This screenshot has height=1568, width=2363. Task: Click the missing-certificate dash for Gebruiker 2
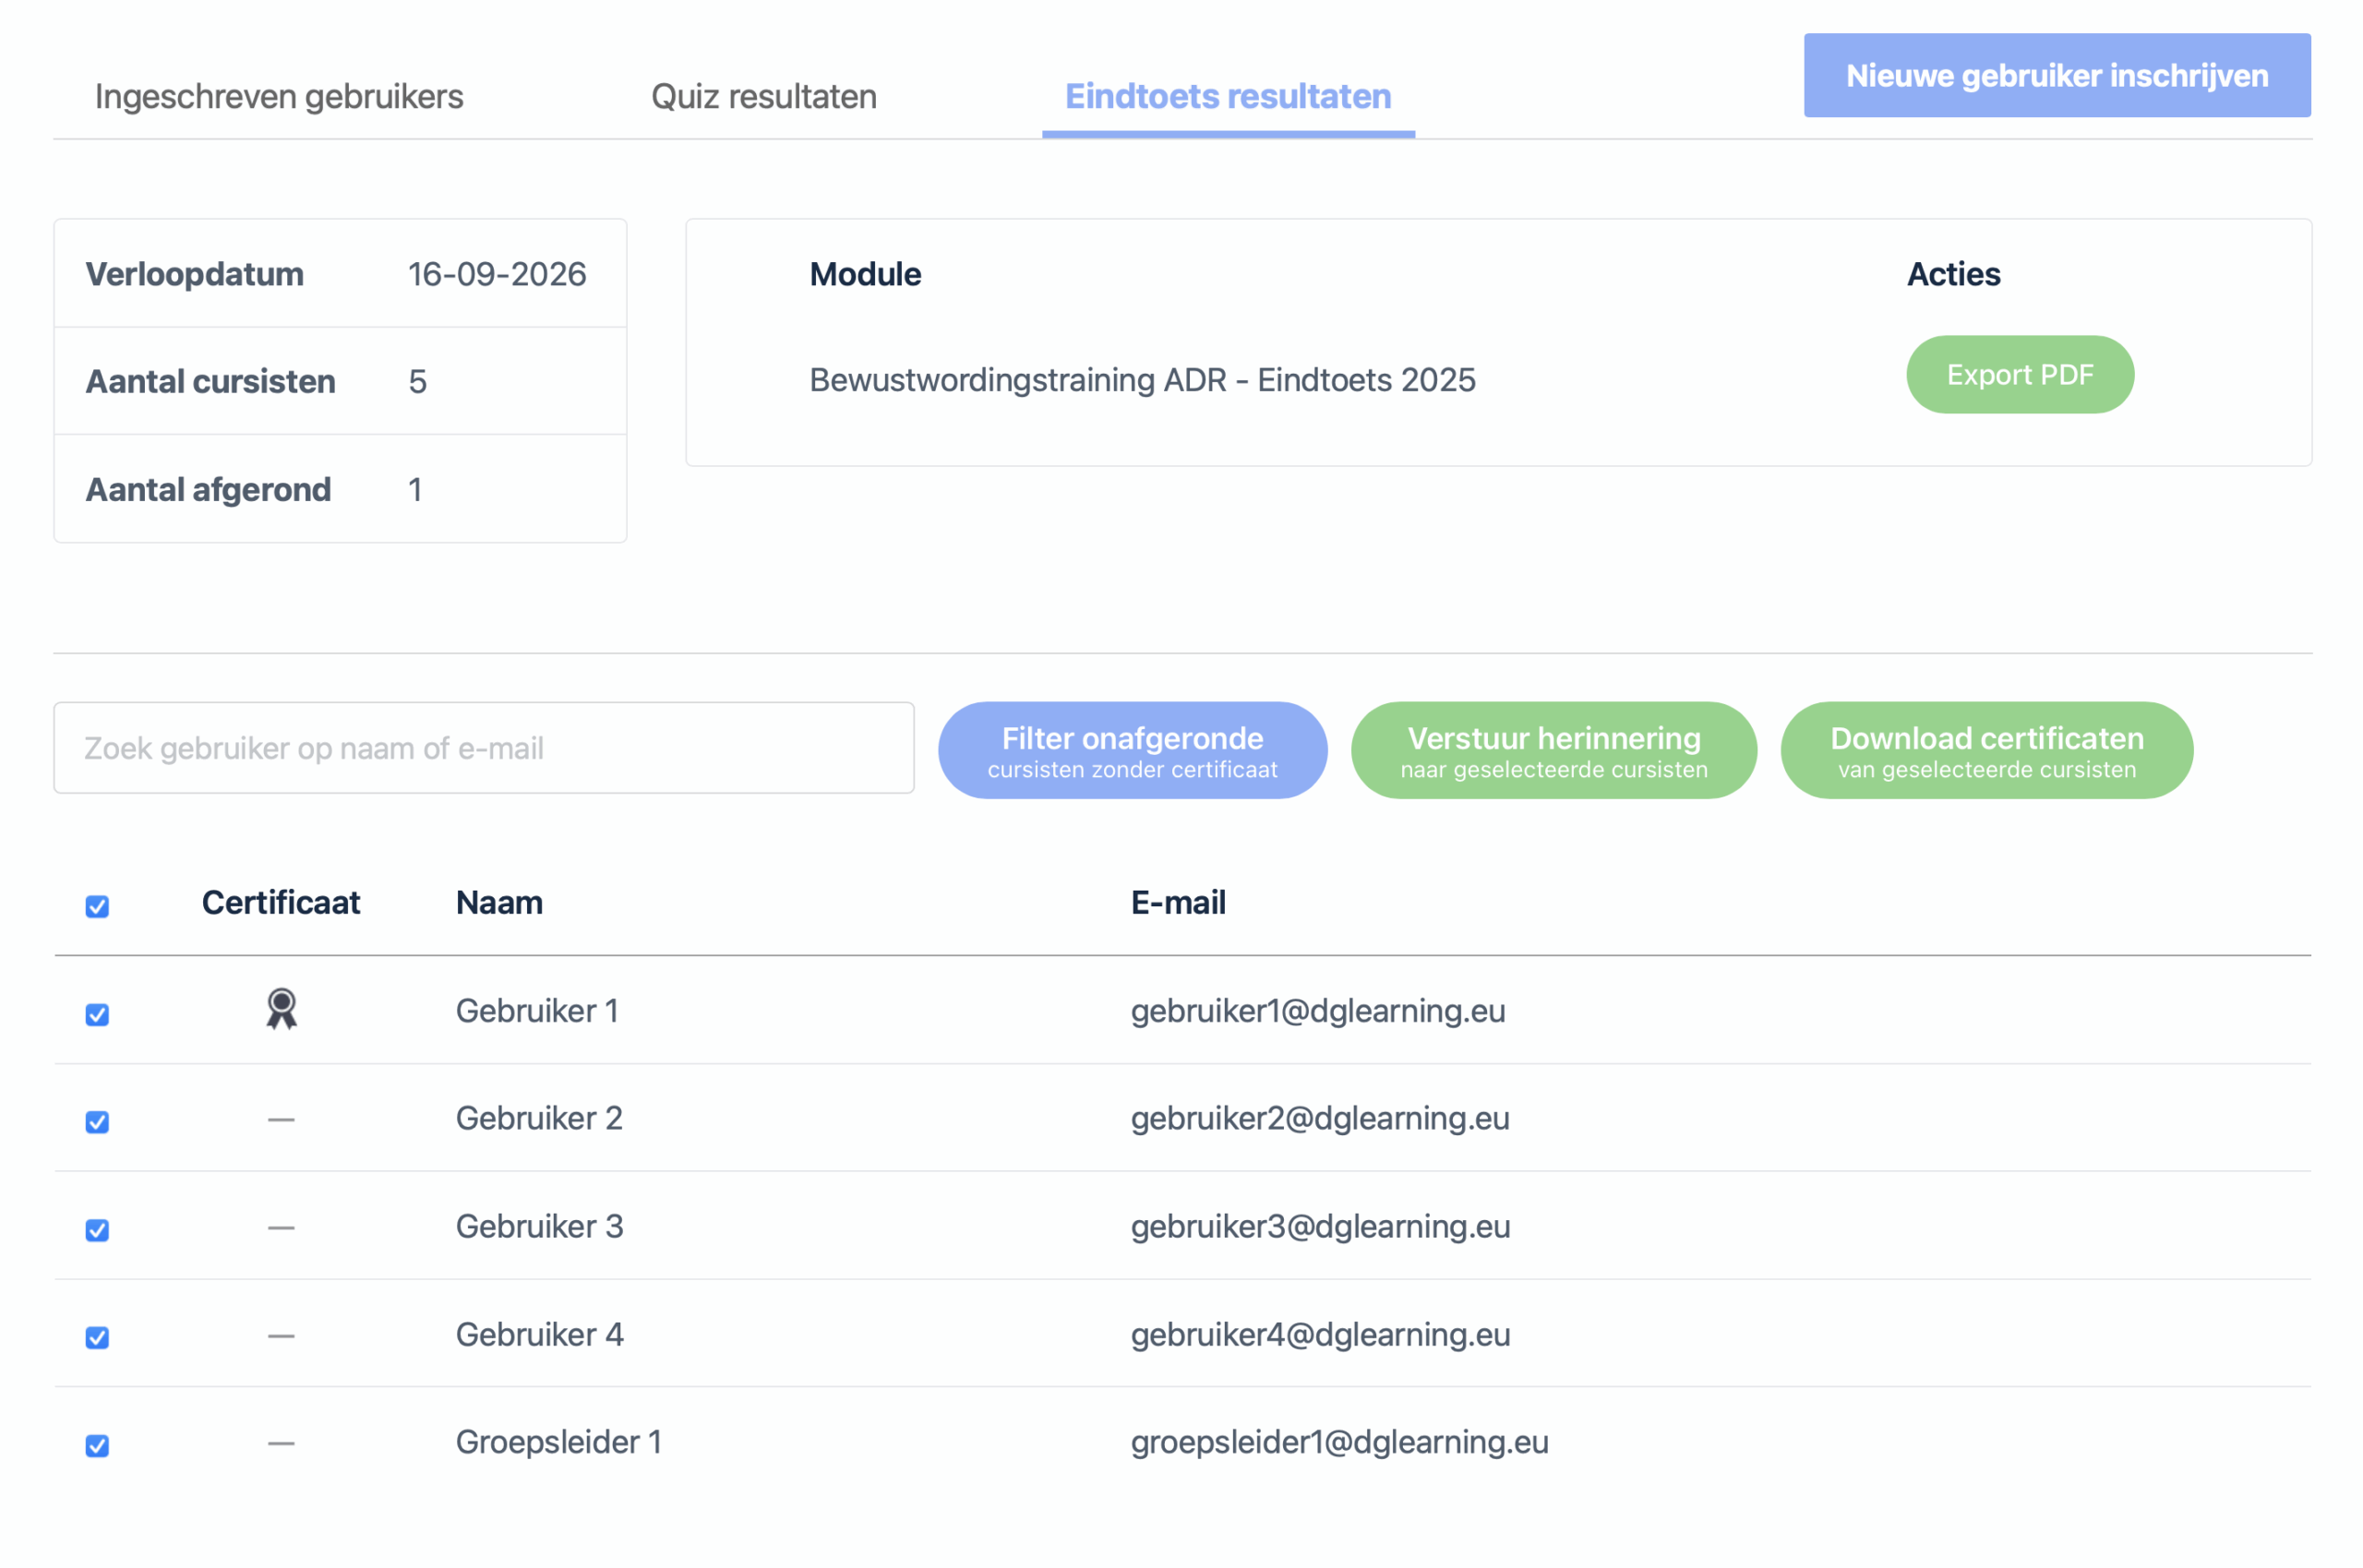point(281,1119)
